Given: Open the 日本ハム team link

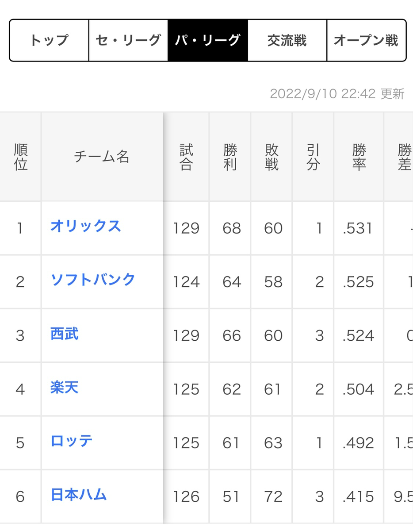Looking at the screenshot, I should [x=79, y=495].
